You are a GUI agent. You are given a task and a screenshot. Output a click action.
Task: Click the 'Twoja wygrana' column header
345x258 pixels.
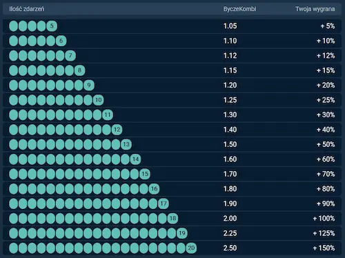click(x=315, y=9)
